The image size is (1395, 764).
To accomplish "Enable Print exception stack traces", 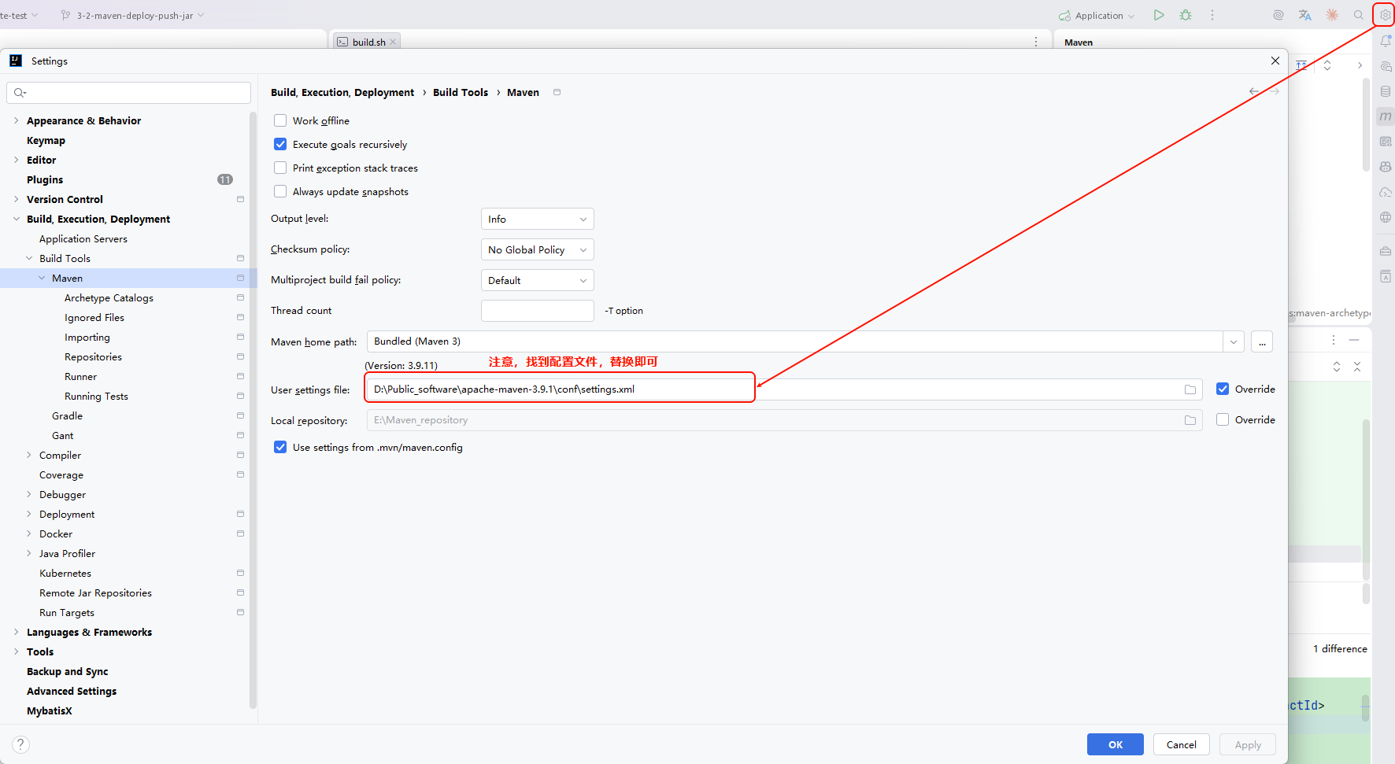I will point(280,168).
